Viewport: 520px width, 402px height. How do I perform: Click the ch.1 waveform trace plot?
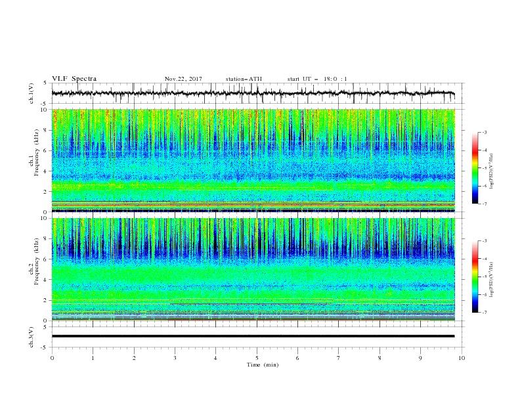point(253,93)
